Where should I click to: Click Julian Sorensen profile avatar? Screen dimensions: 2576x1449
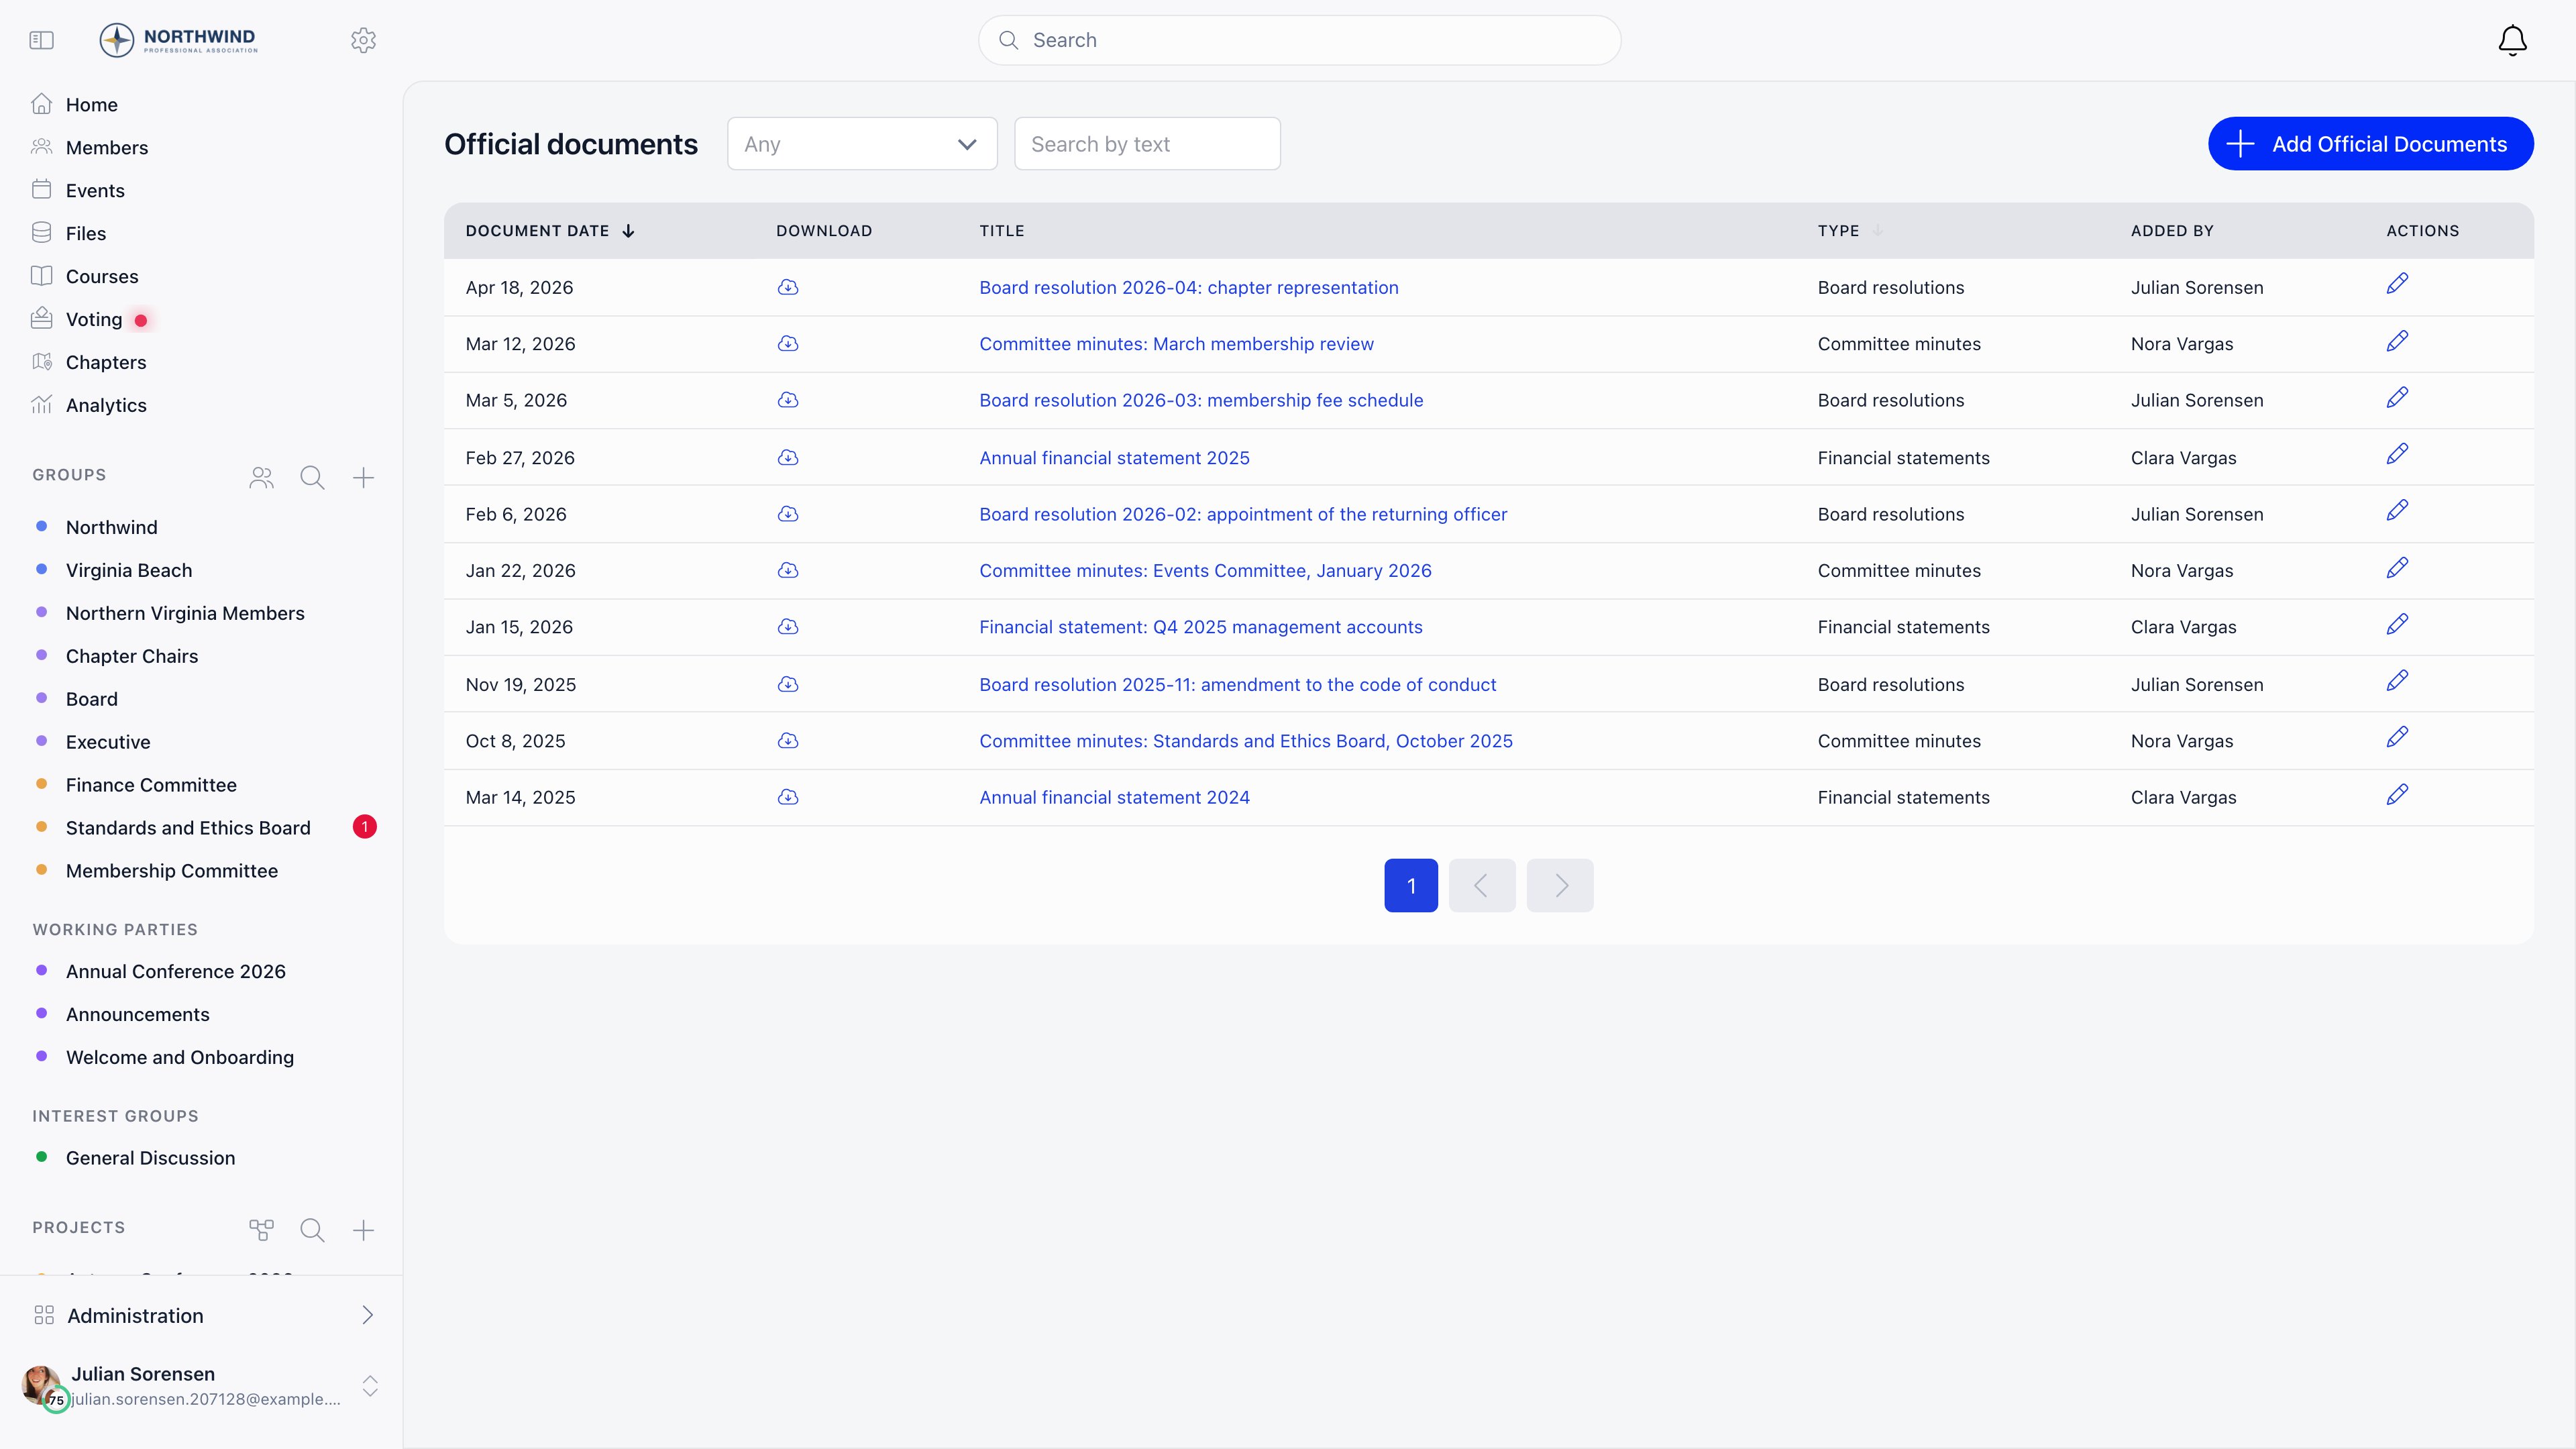tap(42, 1386)
